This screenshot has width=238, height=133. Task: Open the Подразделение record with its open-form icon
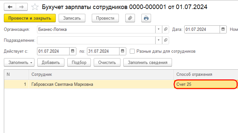pos(166,40)
